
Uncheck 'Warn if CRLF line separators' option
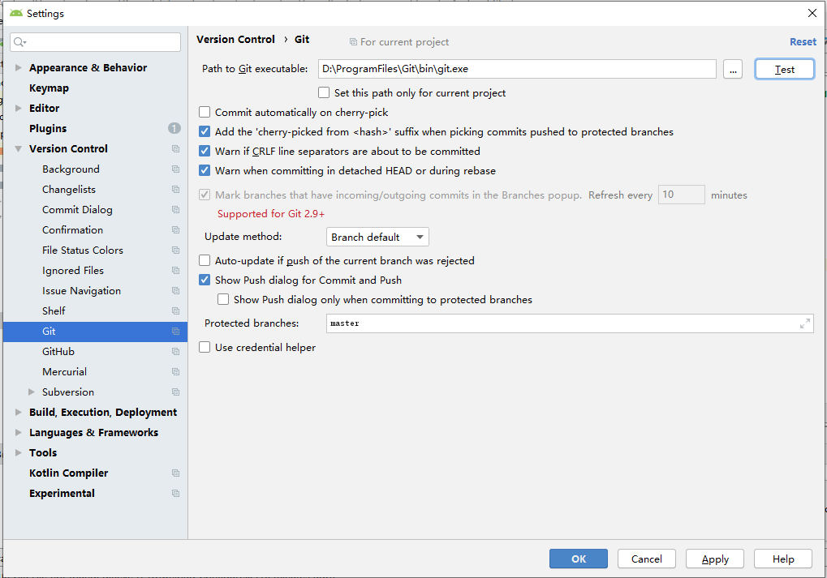[205, 152]
